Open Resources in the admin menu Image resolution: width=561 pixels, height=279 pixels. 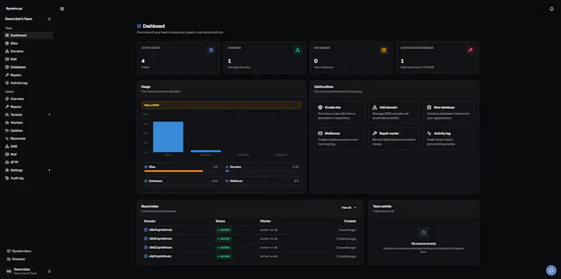(x=28, y=138)
